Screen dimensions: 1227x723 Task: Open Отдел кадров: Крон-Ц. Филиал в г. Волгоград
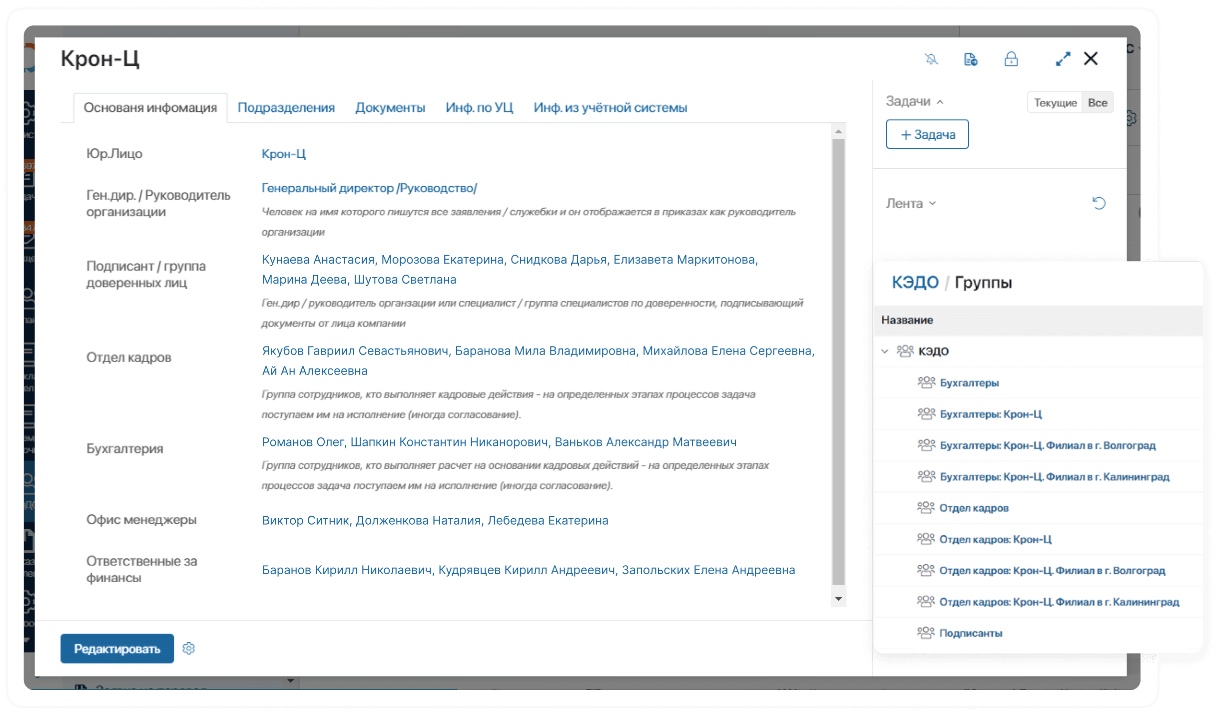coord(1052,570)
